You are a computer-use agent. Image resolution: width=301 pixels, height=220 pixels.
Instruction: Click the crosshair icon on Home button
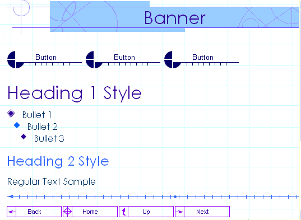[x=67, y=212]
